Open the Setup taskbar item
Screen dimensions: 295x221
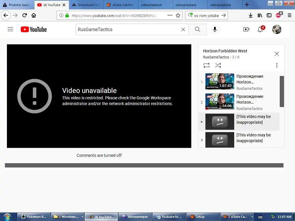click(203, 217)
